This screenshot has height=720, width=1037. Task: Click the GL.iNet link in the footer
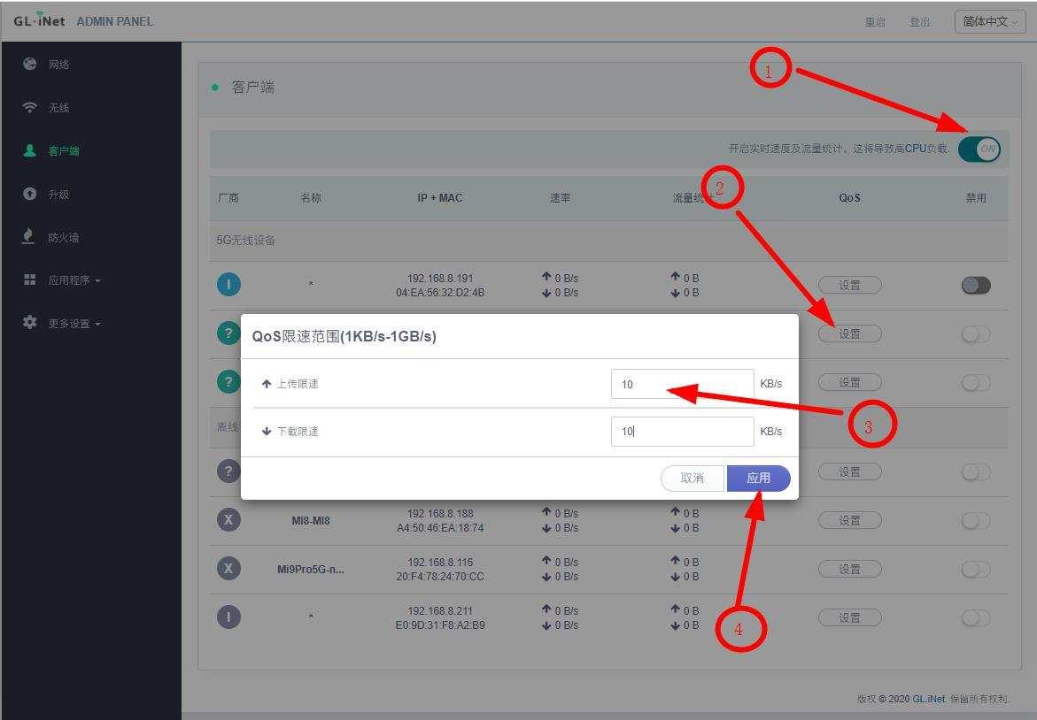[x=929, y=699]
